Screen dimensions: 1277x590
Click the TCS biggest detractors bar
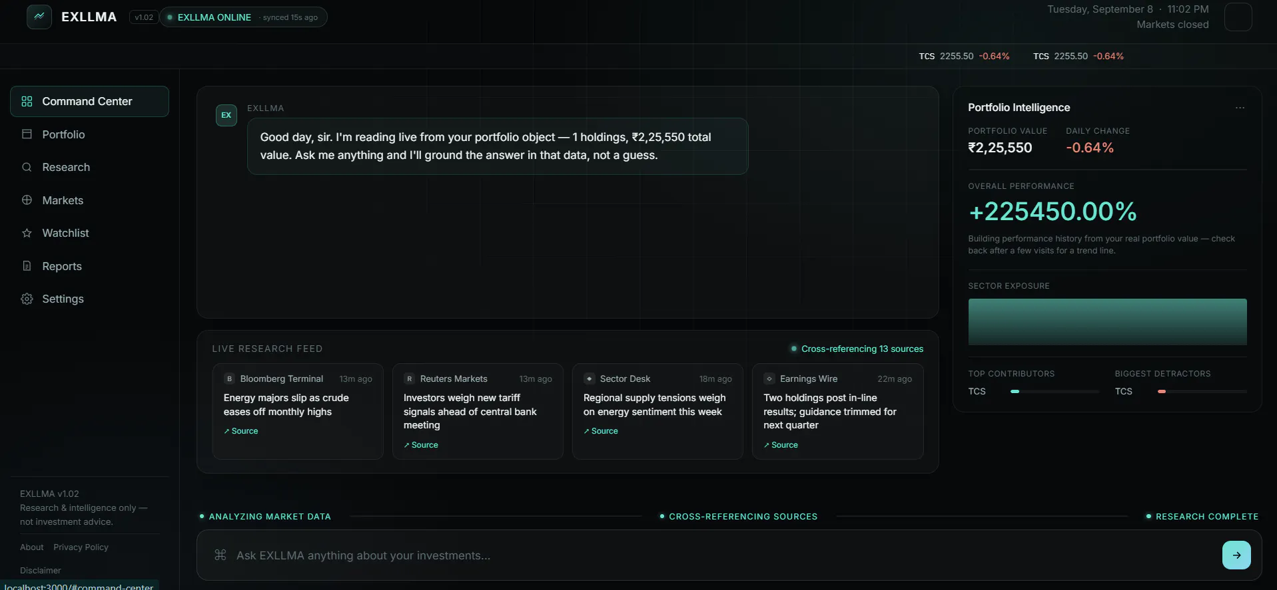(1202, 392)
